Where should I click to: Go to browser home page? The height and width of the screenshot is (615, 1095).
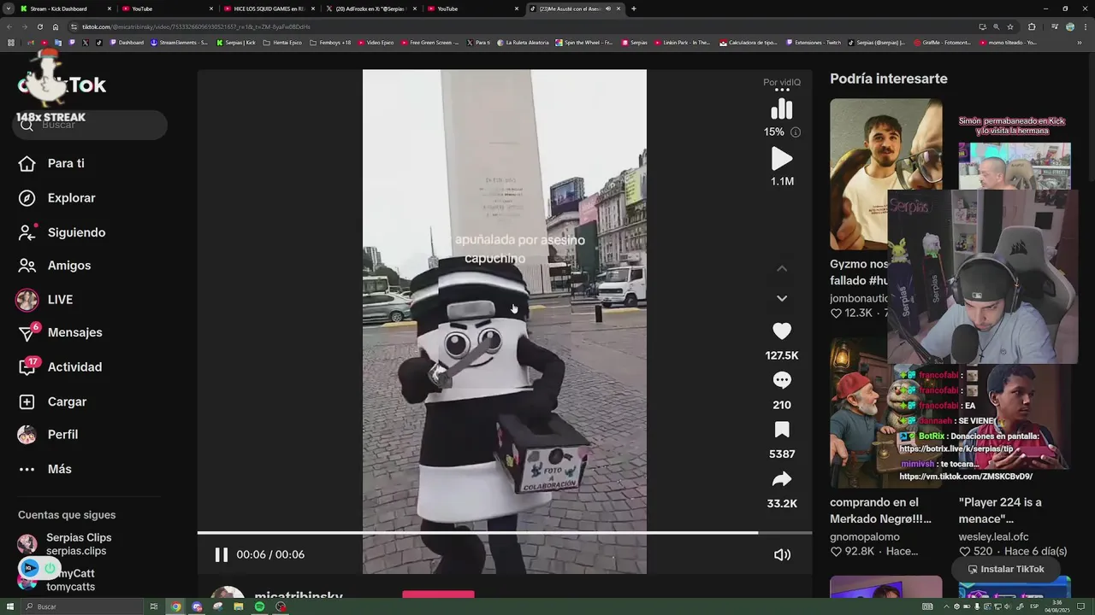(x=56, y=26)
